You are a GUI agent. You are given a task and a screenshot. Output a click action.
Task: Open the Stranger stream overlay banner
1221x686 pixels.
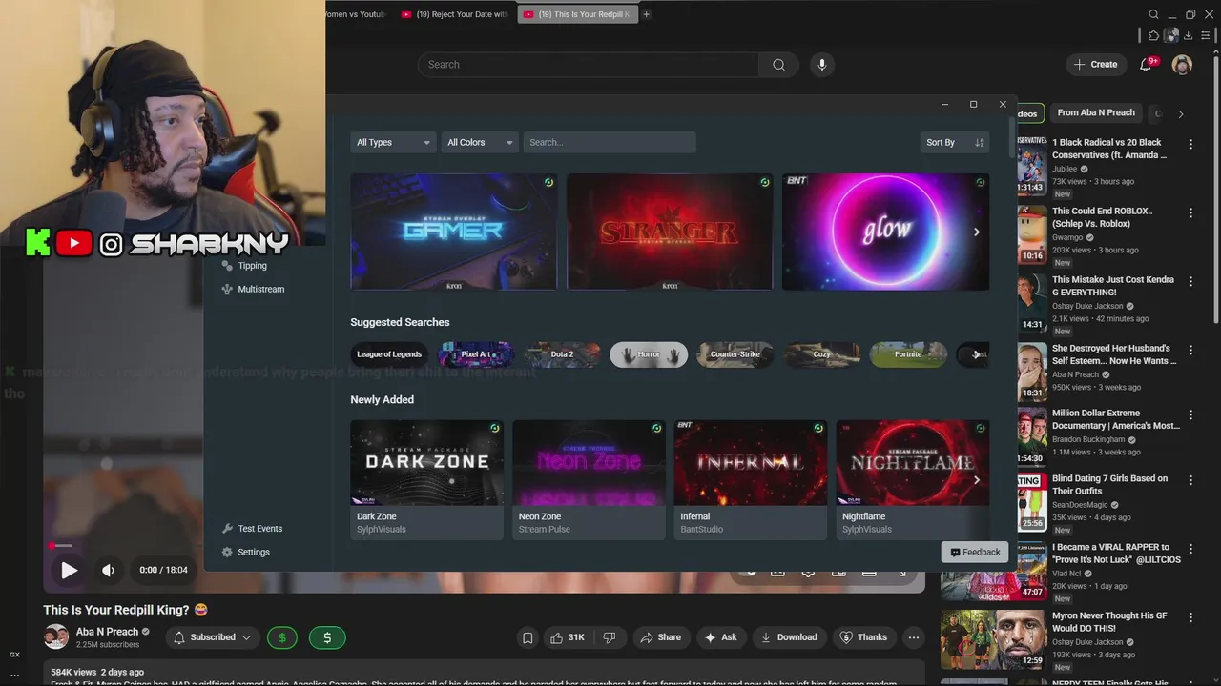[670, 232]
